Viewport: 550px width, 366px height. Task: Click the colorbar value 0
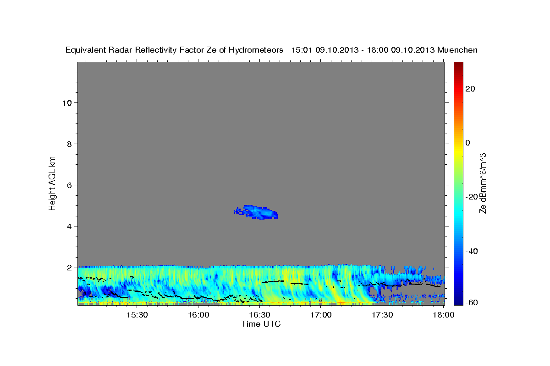tap(468, 143)
